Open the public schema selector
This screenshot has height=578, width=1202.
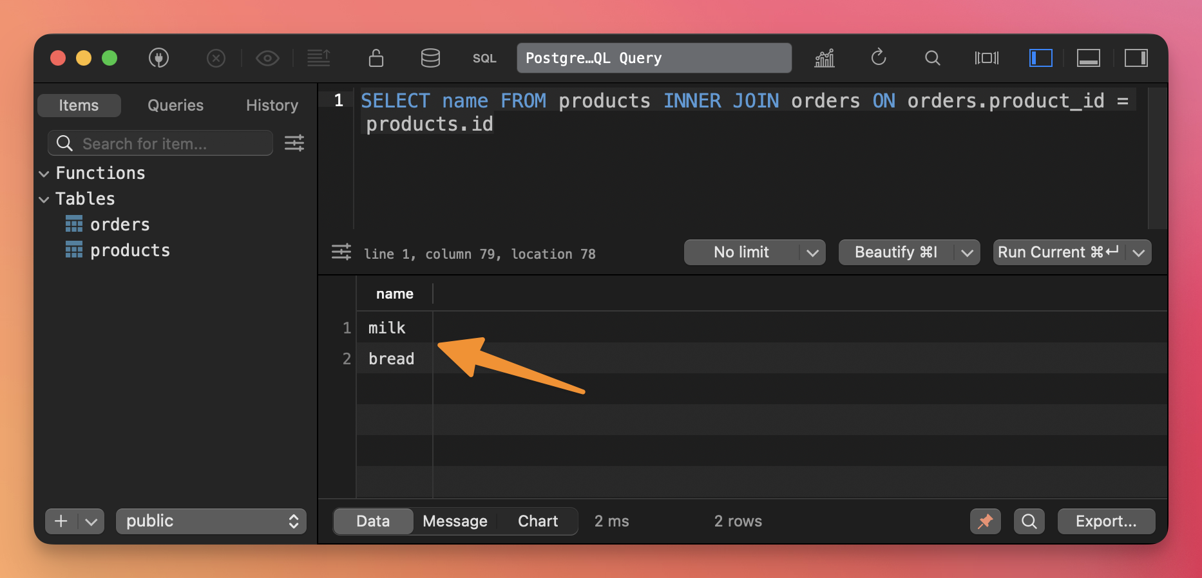tap(211, 521)
